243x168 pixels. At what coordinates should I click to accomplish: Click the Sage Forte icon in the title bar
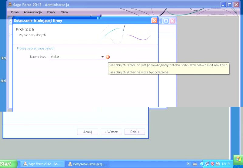(10, 5)
